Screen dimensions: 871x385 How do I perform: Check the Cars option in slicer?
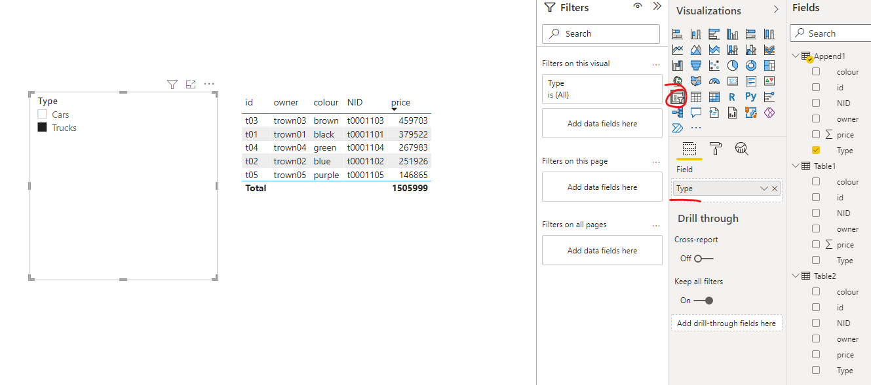coord(43,115)
